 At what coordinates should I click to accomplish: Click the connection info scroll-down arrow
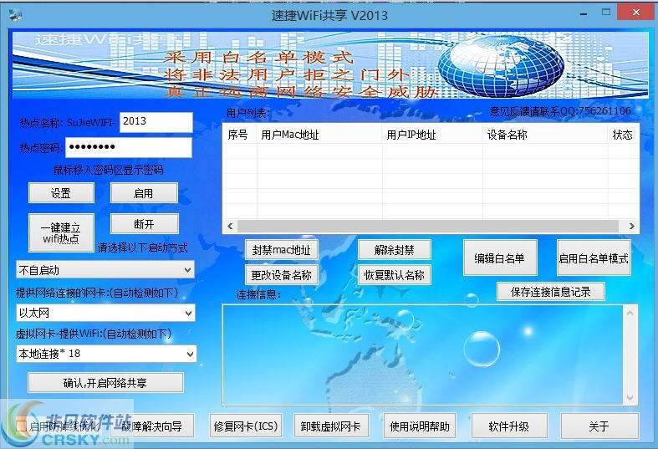[x=630, y=397]
